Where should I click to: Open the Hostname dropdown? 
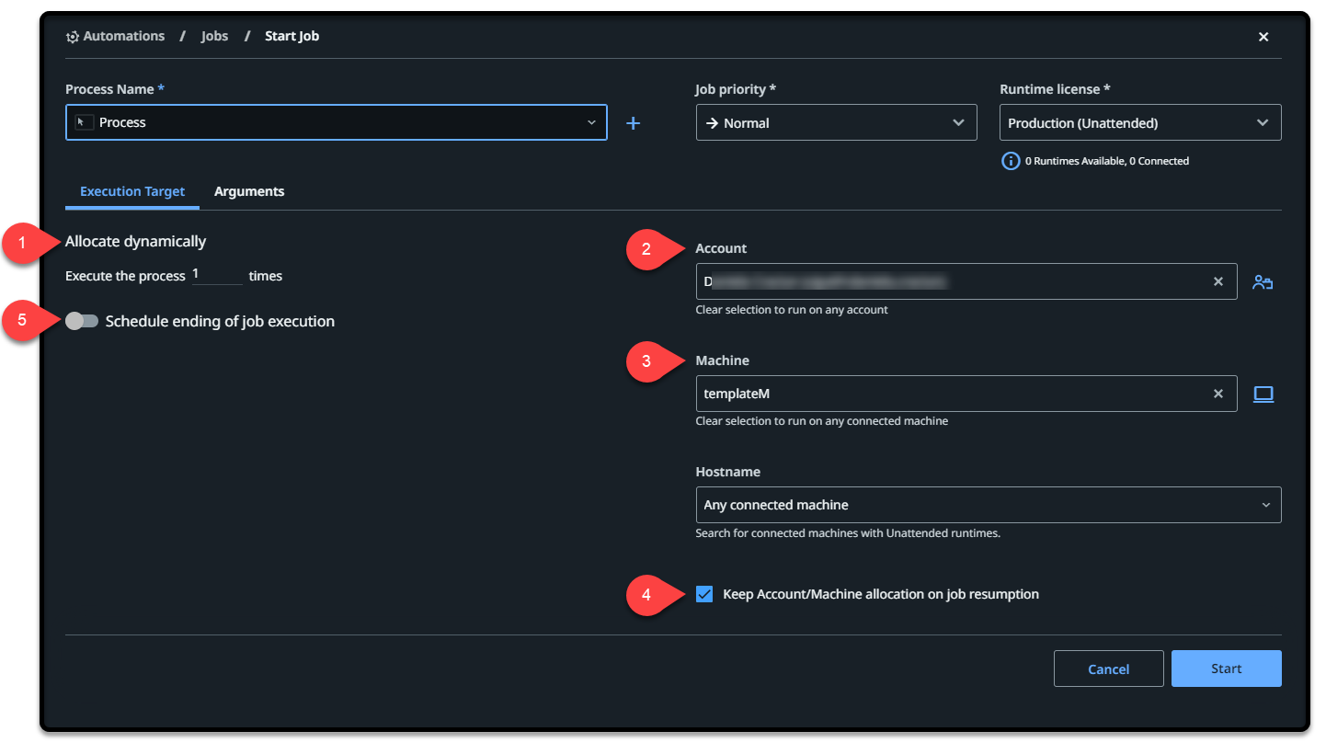pos(989,505)
